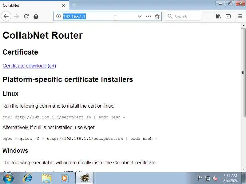246x184 pixels.
Task: Close the CollabNet tab
Action: tap(64, 6)
